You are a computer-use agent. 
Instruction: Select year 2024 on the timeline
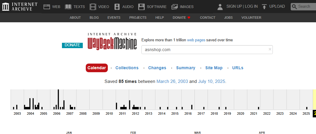pyautogui.click(x=293, y=114)
